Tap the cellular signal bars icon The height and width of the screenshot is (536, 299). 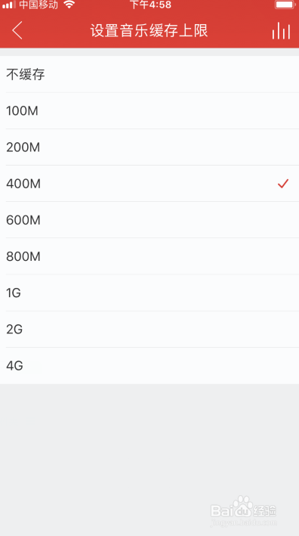click(x=9, y=5)
